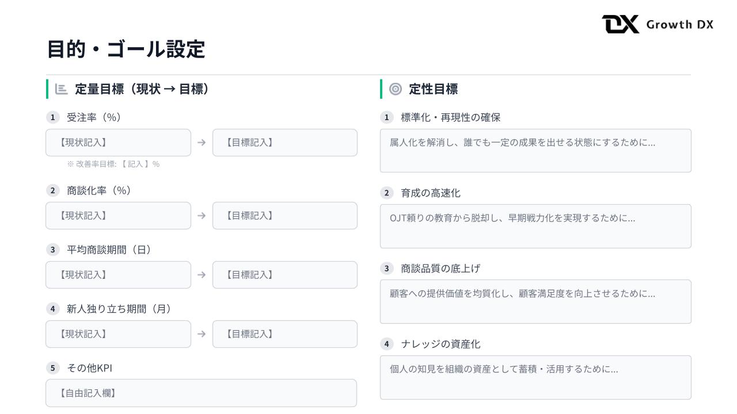
Task: Focus the ナレッジの資産化 text area
Action: [535, 377]
